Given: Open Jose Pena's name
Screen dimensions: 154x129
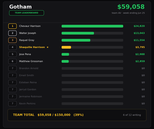Looking at the screenshot, I should coord(25,54).
